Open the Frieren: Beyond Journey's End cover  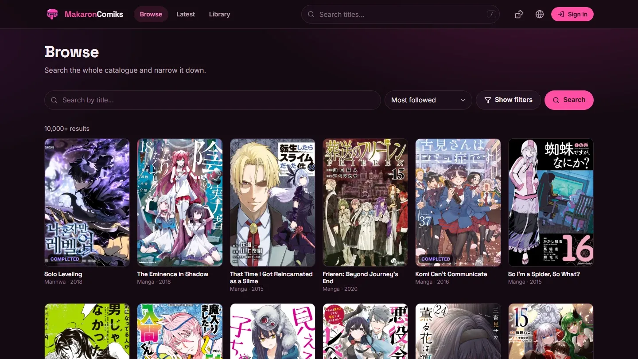tap(365, 203)
